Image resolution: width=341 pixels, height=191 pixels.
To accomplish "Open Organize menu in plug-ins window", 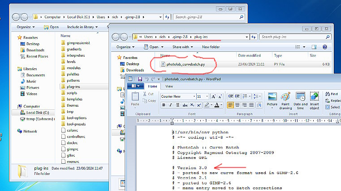I will 125,47.
